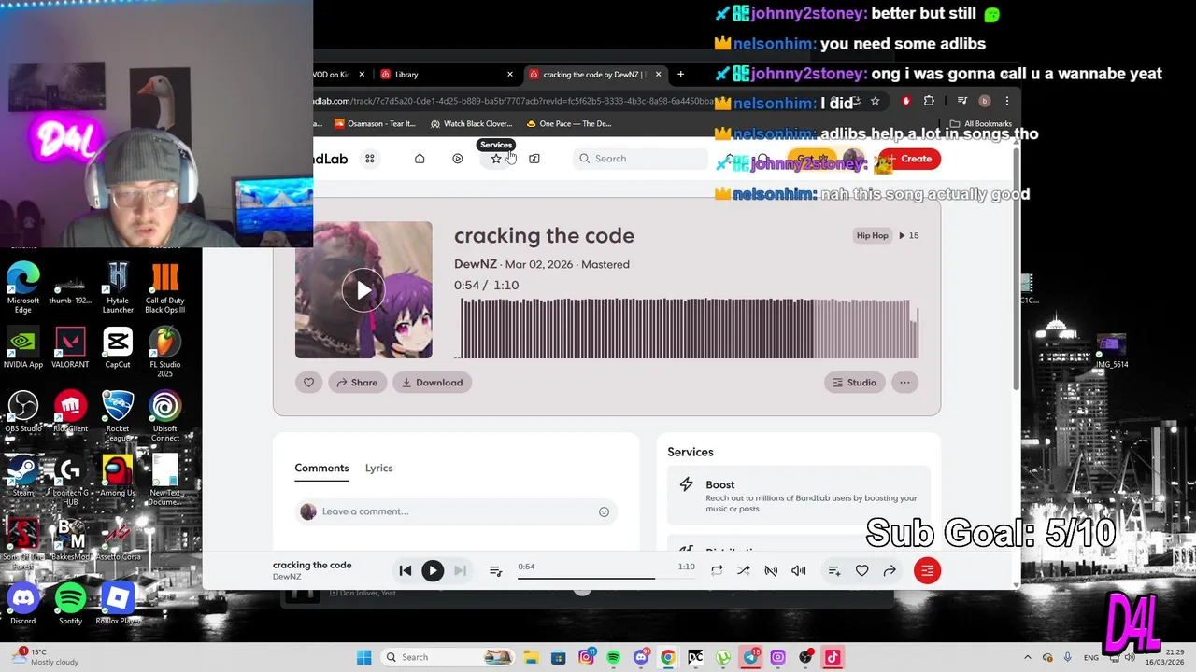1196x672 pixels.
Task: Open the Microsoft Edge desktop shortcut
Action: click(23, 287)
